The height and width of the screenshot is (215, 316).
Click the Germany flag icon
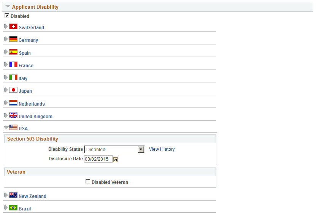[13, 39]
